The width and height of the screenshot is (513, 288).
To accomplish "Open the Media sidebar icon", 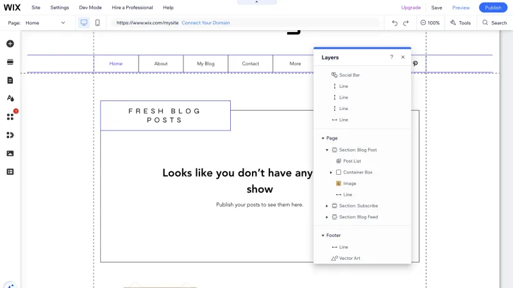I will [x=10, y=154].
